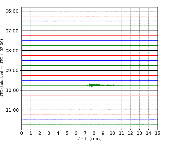Image resolution: width=179 pixels, height=143 pixels.
Task: Click the 07:00 time label
Action: (x=12, y=31)
